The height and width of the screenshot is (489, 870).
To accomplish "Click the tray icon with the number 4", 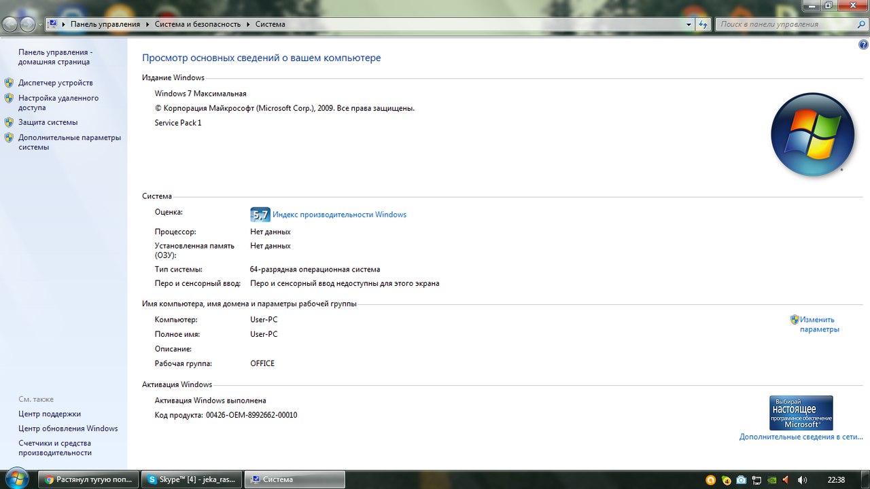I will (x=726, y=480).
